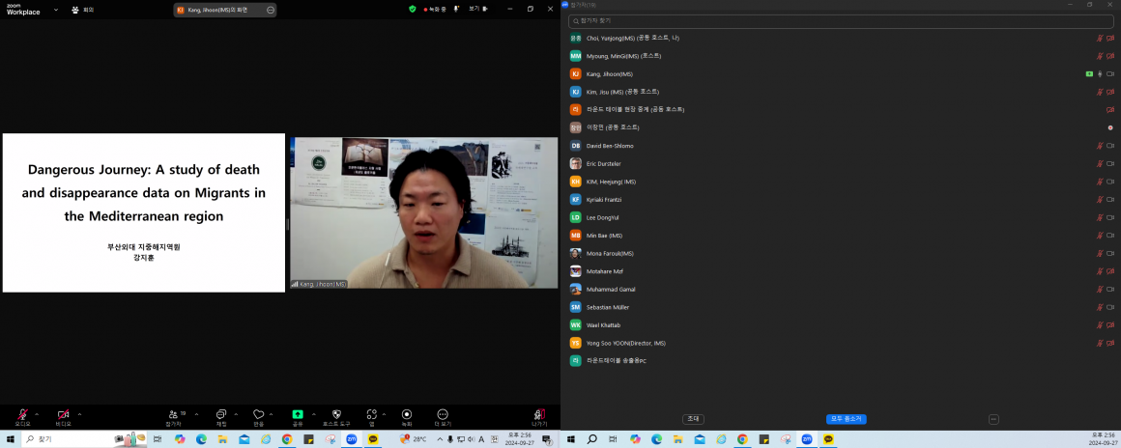Expand audio options arrow beside 오디오
The width and height of the screenshot is (1121, 448).
(x=37, y=413)
